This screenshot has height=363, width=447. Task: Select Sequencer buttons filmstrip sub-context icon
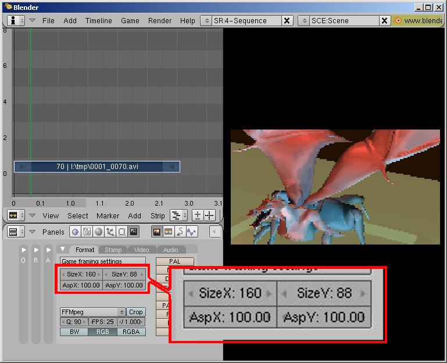click(168, 232)
